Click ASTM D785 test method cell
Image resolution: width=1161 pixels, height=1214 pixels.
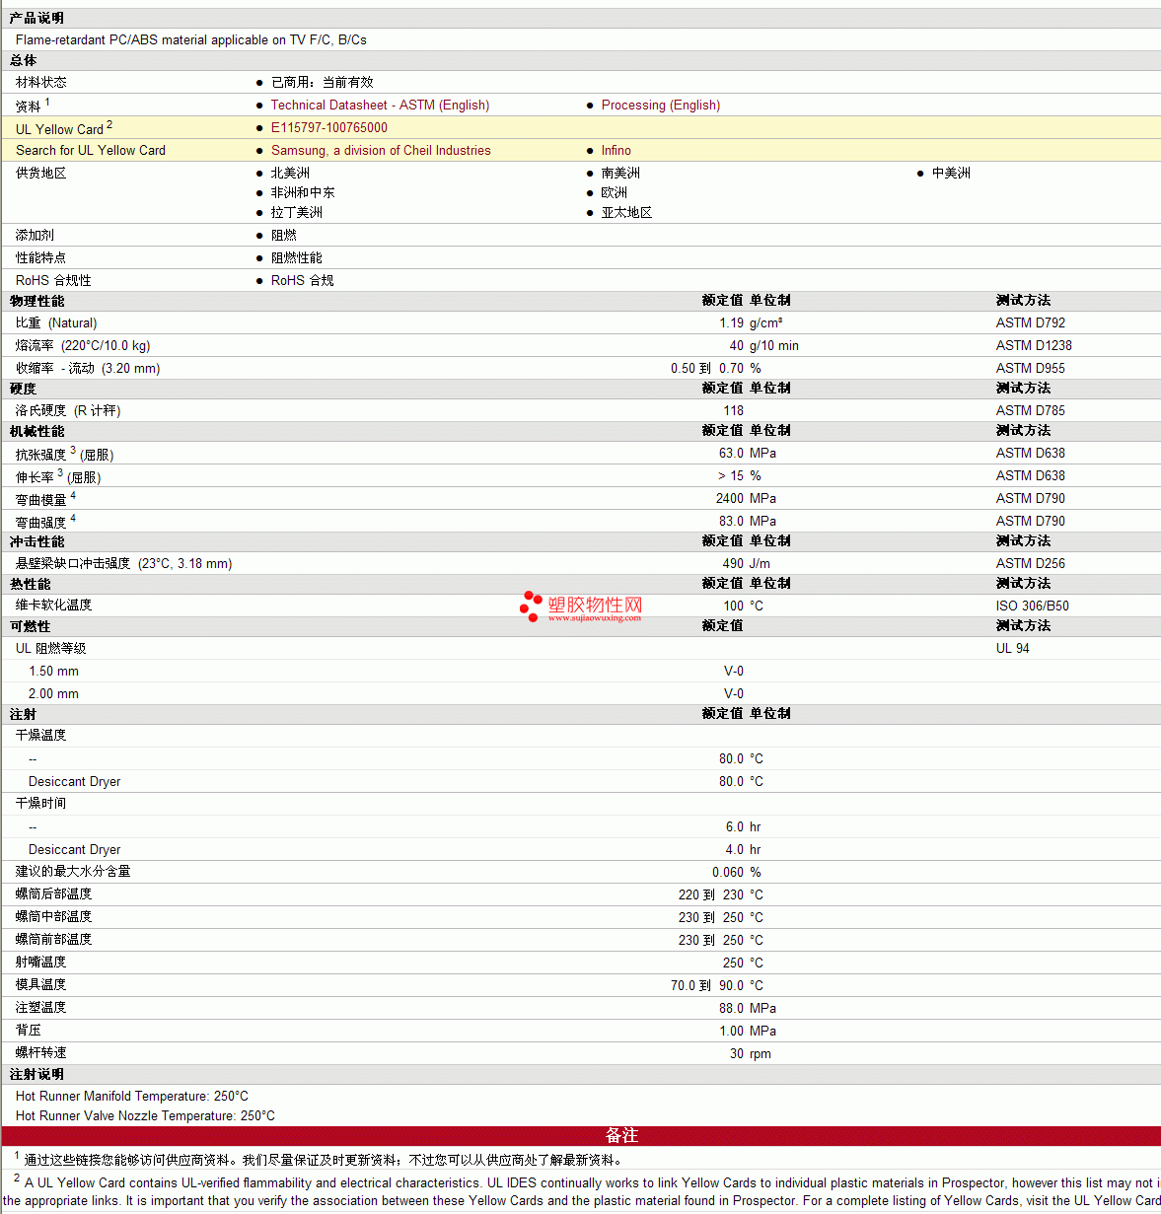tap(1031, 410)
